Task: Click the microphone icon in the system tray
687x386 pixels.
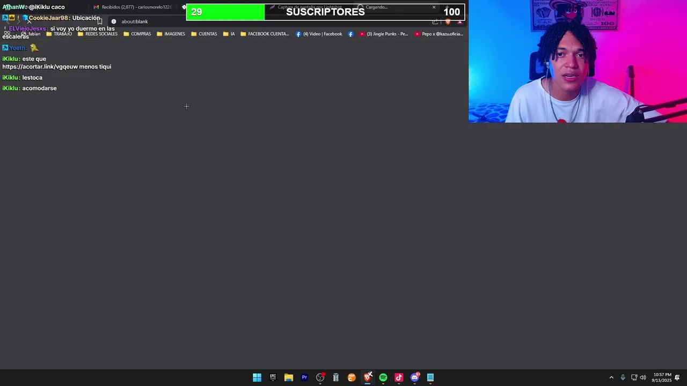Action: [623, 377]
